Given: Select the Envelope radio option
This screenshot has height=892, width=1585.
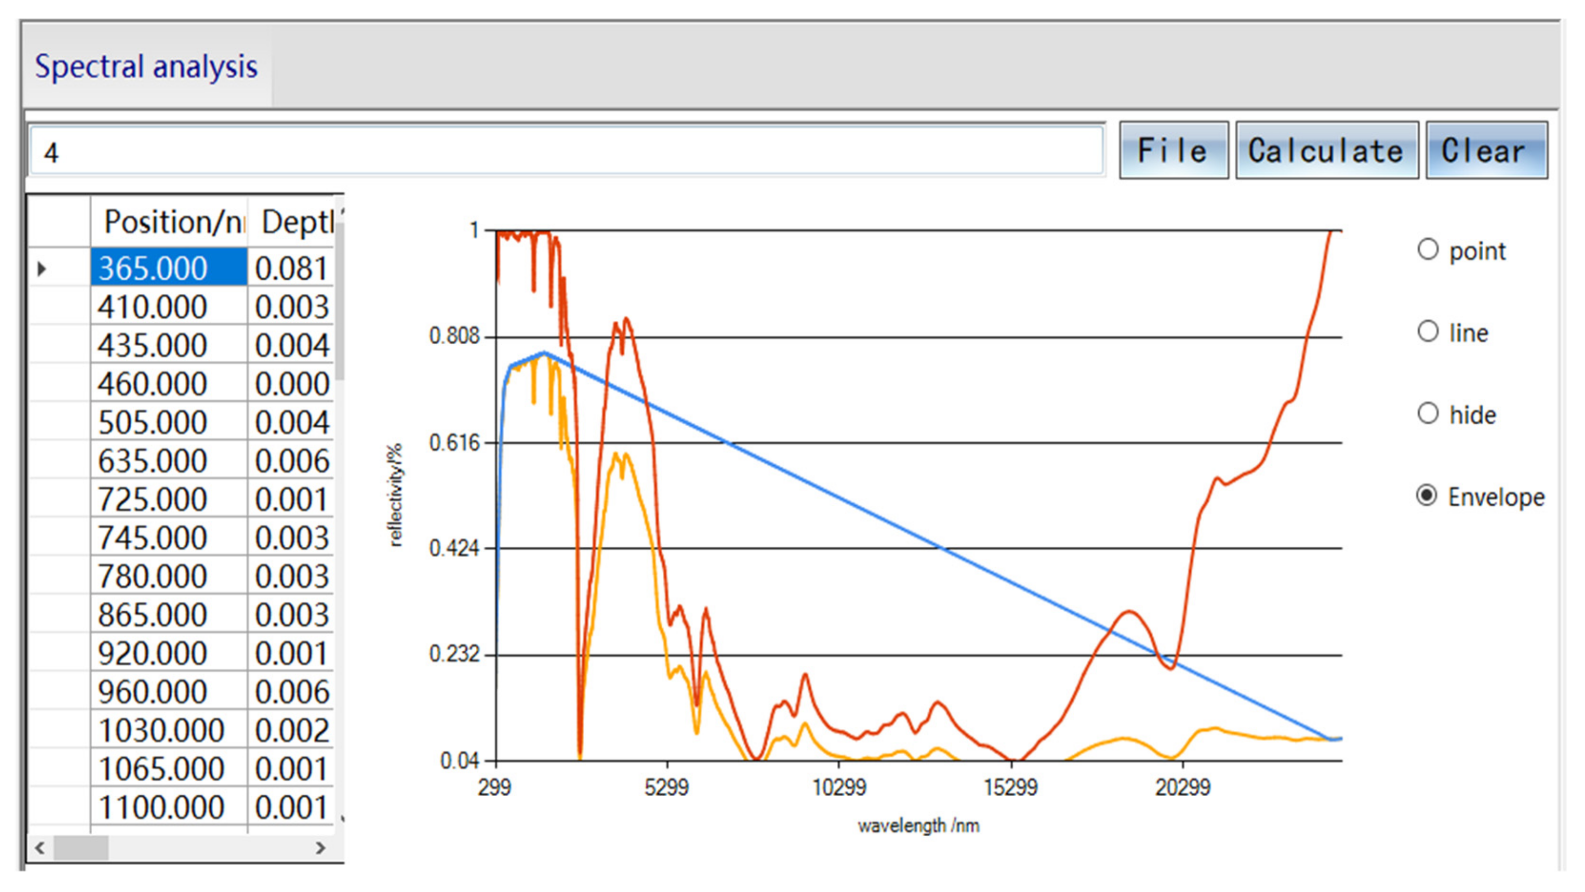Looking at the screenshot, I should pos(1427,496).
